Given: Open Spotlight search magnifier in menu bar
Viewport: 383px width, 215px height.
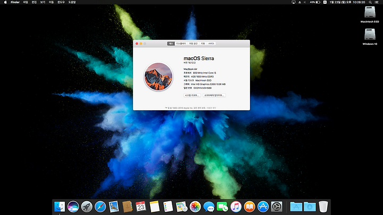Looking at the screenshot, I should (370, 2).
